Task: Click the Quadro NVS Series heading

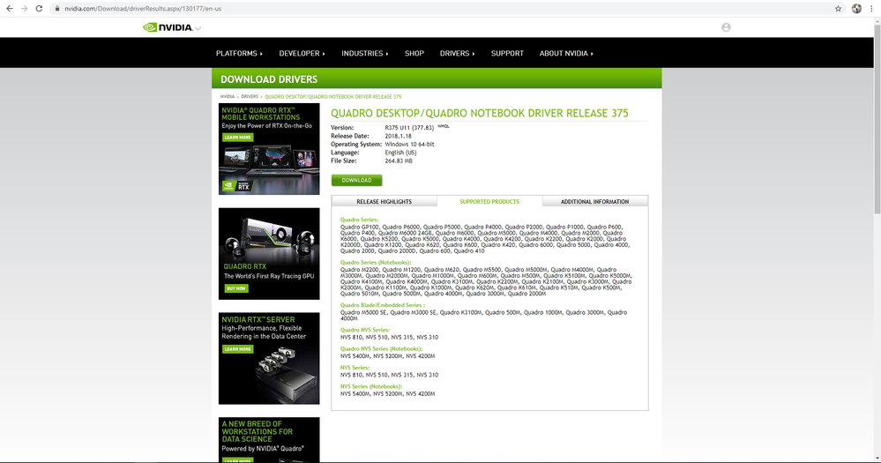Action: [364, 330]
